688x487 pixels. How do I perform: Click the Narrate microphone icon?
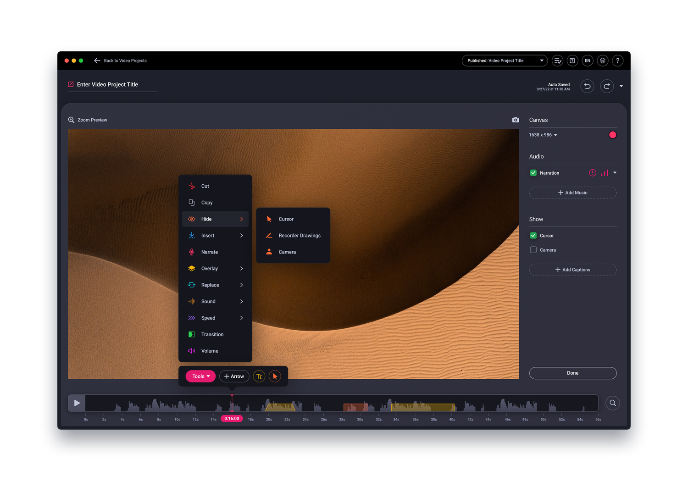click(x=191, y=252)
